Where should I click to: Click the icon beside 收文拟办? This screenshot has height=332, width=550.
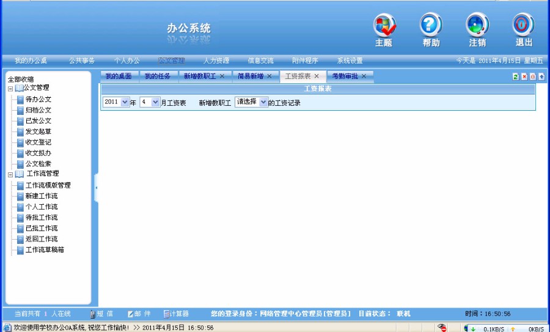click(x=20, y=153)
